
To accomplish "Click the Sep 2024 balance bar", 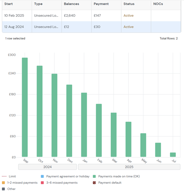I will click(x=25, y=107).
